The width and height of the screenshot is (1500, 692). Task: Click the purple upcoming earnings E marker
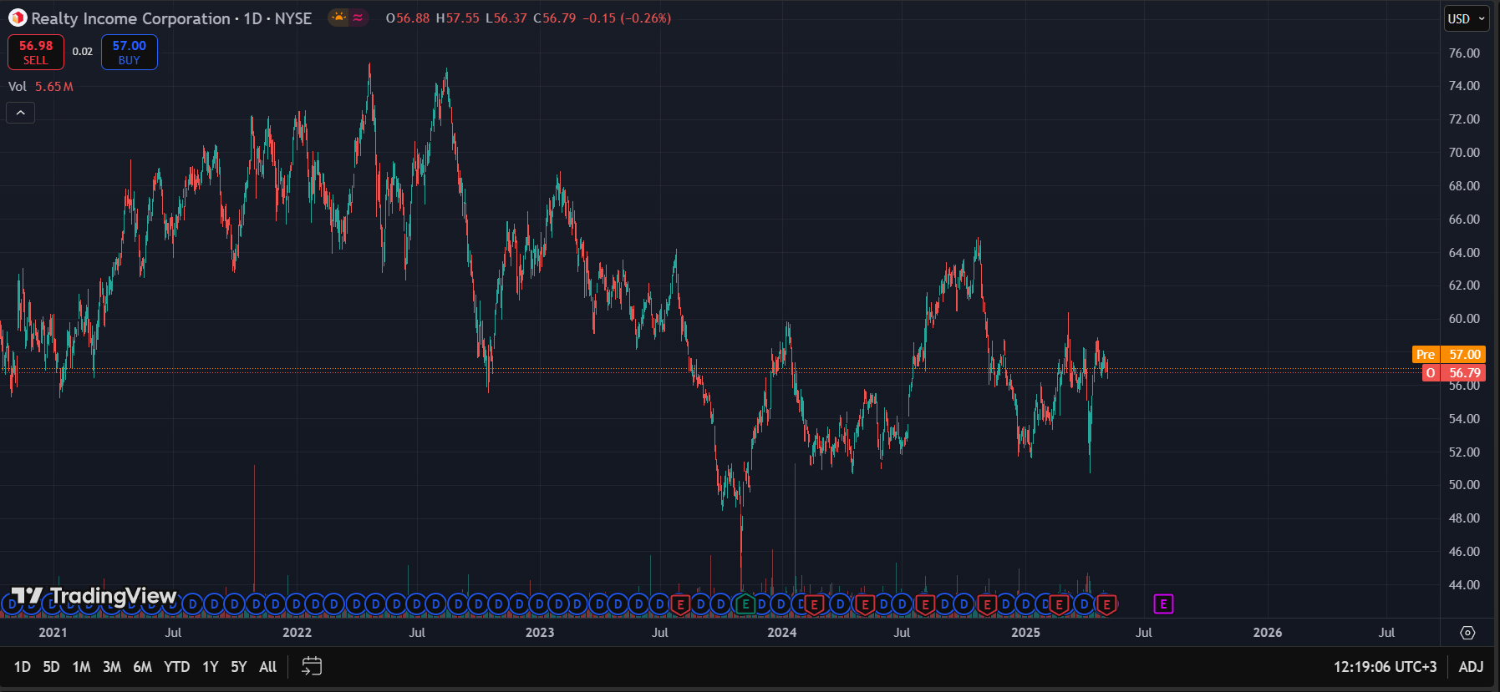[1163, 604]
